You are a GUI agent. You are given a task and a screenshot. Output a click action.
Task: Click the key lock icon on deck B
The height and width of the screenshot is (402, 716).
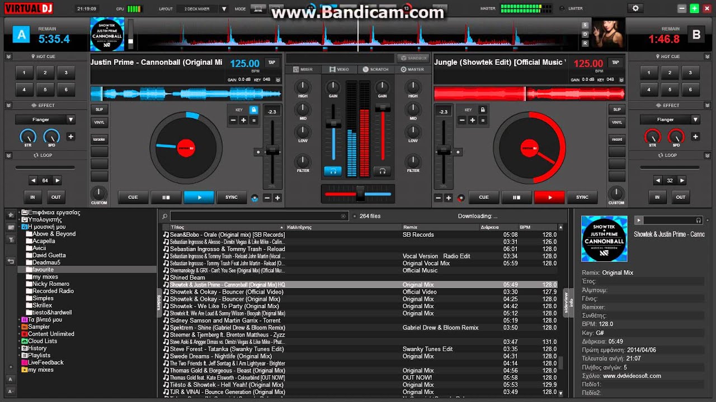tap(482, 110)
